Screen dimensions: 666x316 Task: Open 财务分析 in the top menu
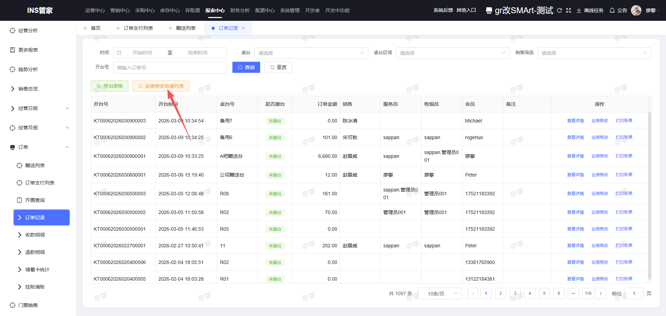coord(240,10)
